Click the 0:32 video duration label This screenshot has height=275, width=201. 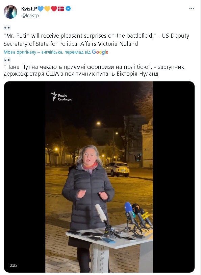coord(14,265)
